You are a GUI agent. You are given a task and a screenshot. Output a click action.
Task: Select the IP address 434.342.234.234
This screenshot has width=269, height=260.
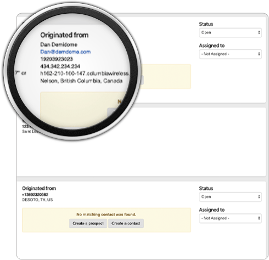click(x=60, y=66)
